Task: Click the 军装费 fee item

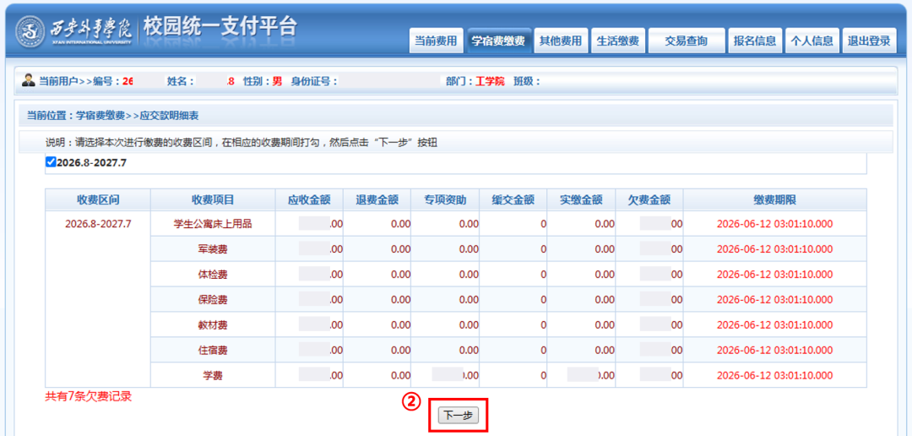Action: point(213,249)
